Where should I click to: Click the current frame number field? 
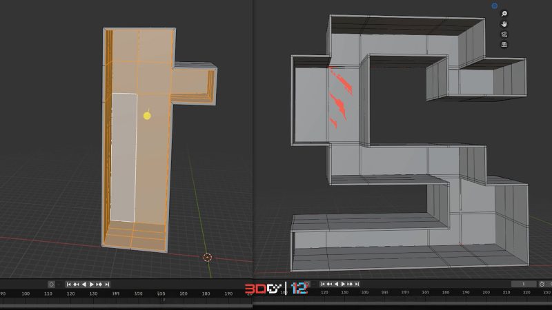click(524, 284)
